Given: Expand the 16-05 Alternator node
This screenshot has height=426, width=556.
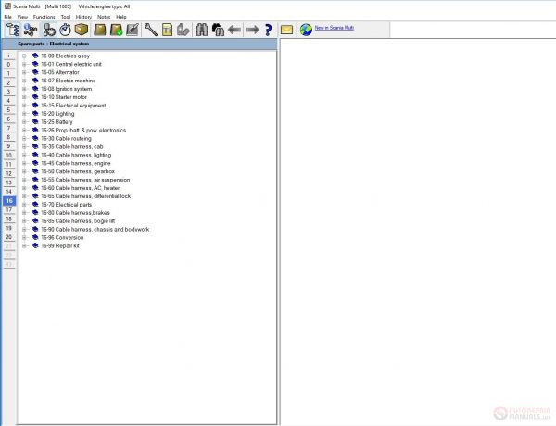Looking at the screenshot, I should click(24, 72).
